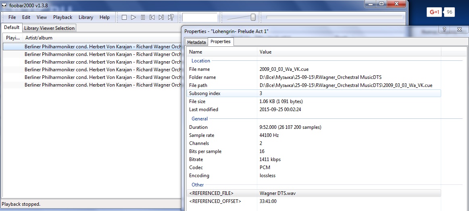Click the volume slider handle
Screen dimensions: 469x211
click(253, 17)
